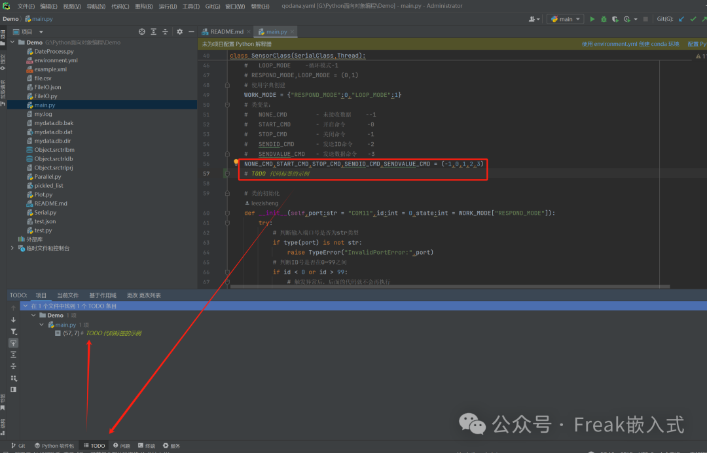Image resolution: width=707 pixels, height=453 pixels.
Task: Collapse the Demo folder in project tree
Action: pyautogui.click(x=12, y=43)
